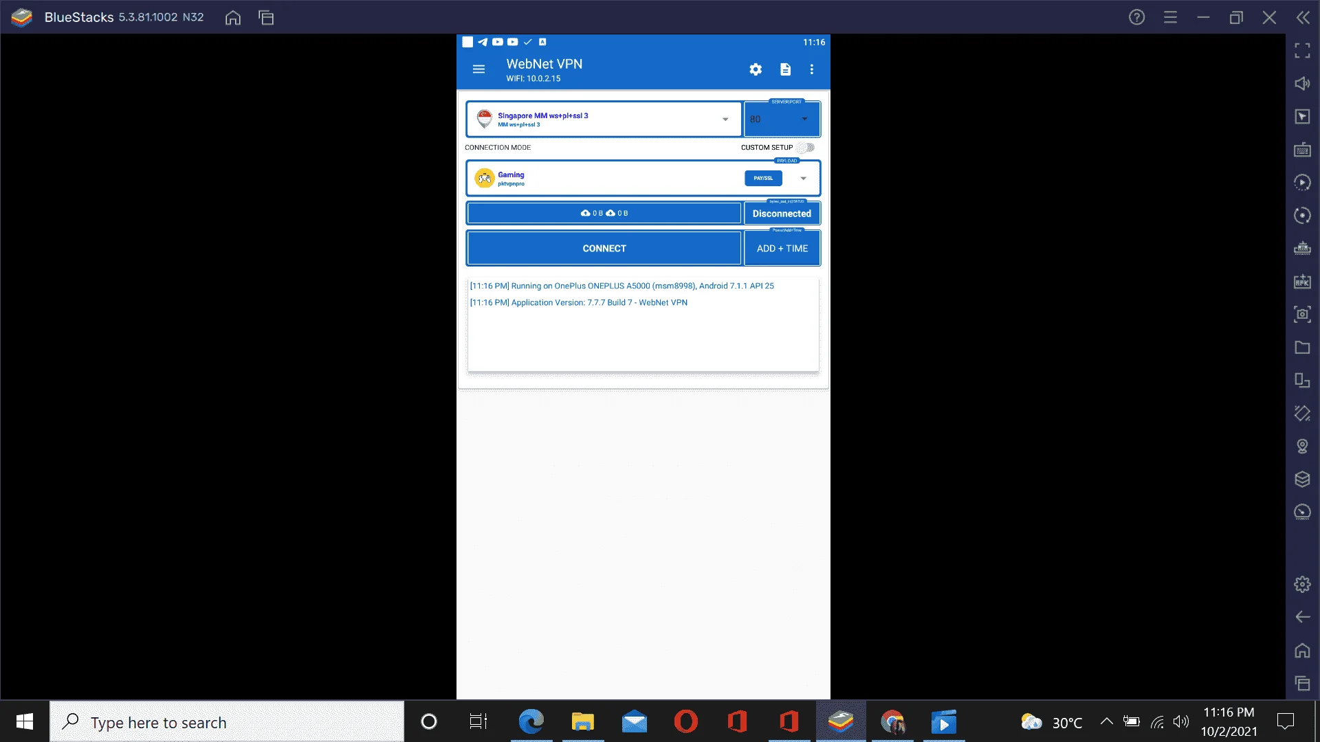
Task: Click the rotate screen icon
Action: (x=1302, y=381)
